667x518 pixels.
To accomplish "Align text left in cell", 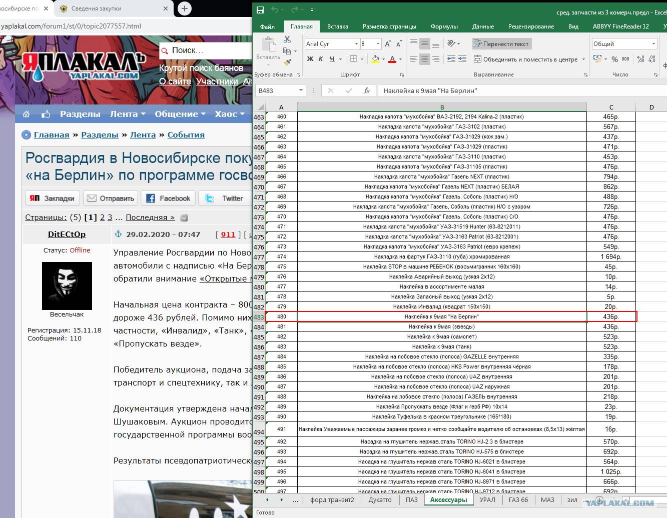I will [x=414, y=59].
